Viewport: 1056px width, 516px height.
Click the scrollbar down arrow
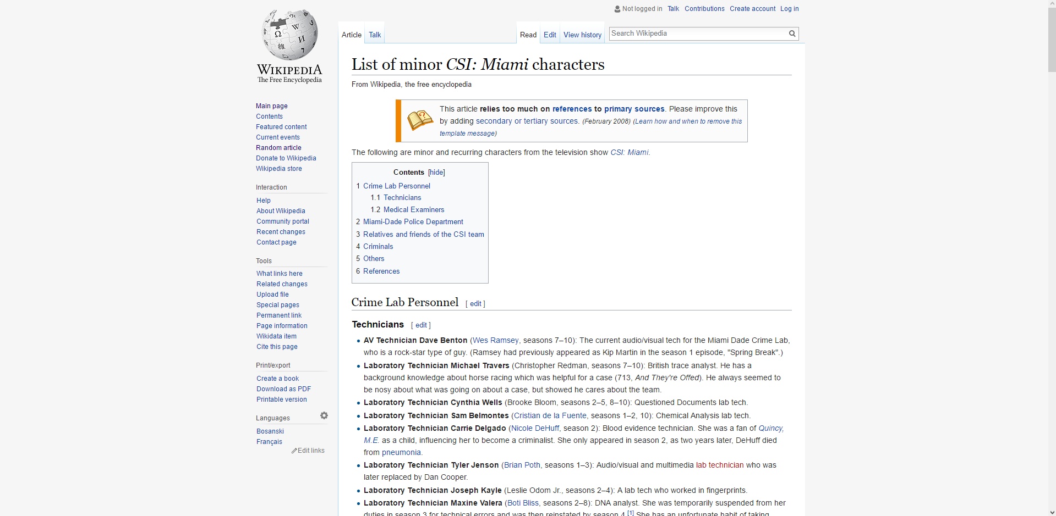pos(1052,512)
